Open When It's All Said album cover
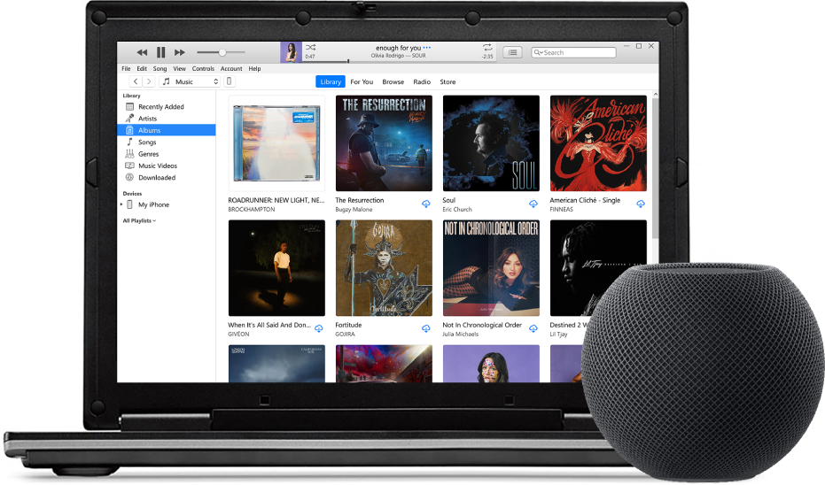 (x=276, y=268)
